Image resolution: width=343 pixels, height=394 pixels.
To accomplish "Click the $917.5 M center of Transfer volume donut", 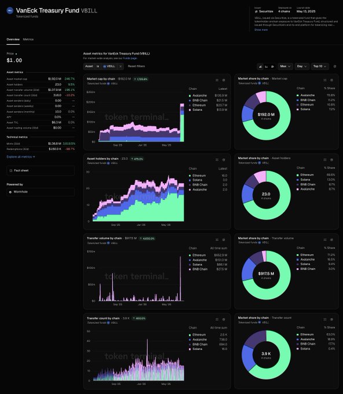I will coord(266,273).
